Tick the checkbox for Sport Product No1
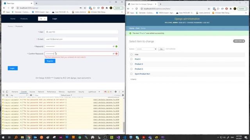250x140 pixels. (x=131, y=74)
